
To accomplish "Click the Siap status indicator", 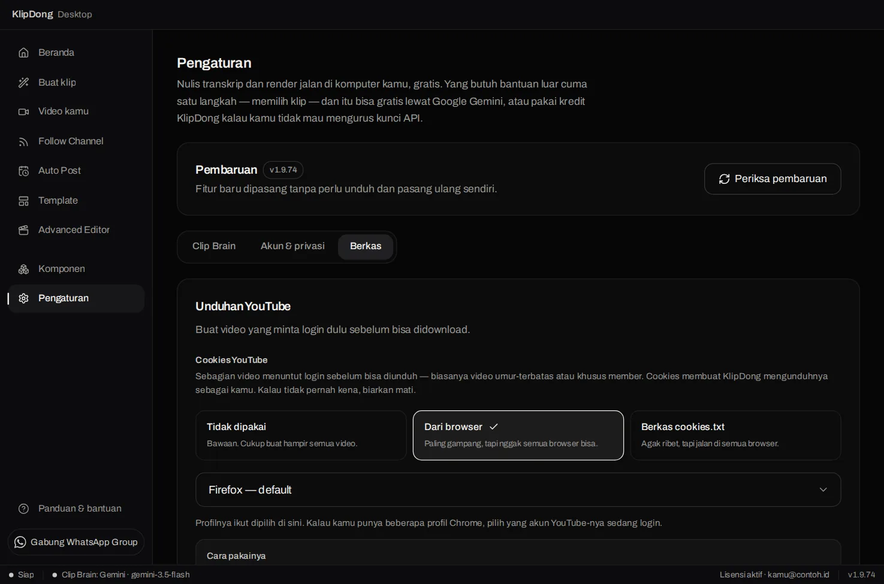I will coord(22,575).
